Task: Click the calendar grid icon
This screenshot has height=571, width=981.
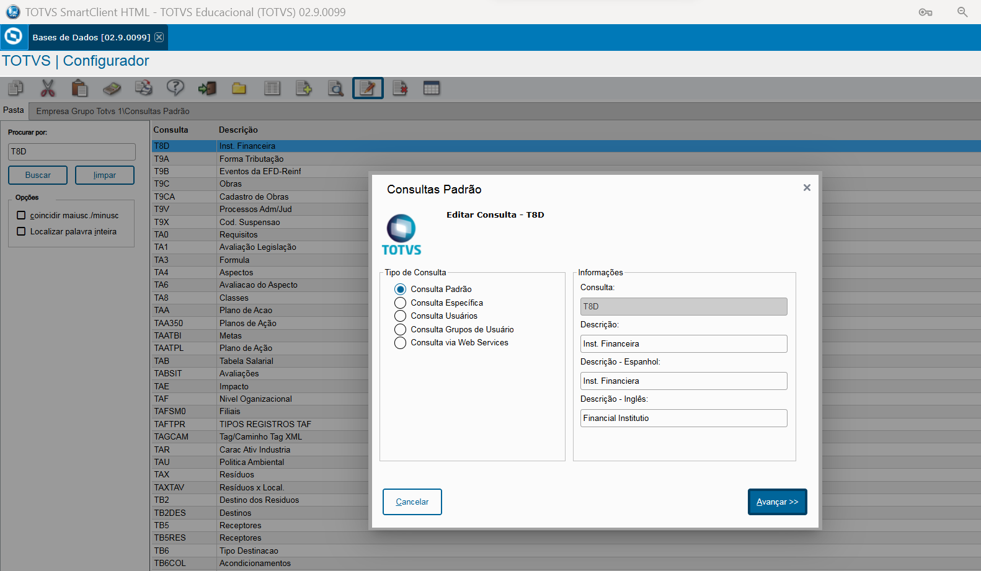Action: [432, 88]
